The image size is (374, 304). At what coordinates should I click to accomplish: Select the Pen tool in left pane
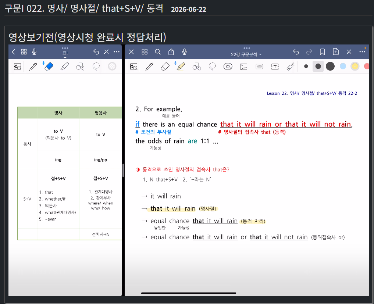point(33,67)
